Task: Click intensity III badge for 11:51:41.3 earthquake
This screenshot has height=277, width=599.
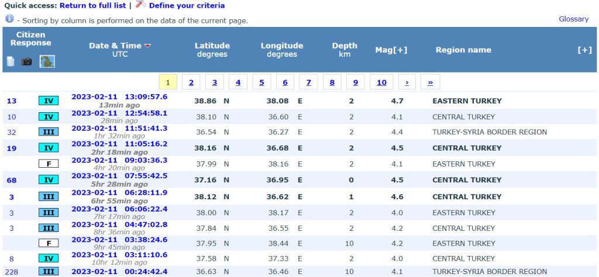Action: coord(49,132)
